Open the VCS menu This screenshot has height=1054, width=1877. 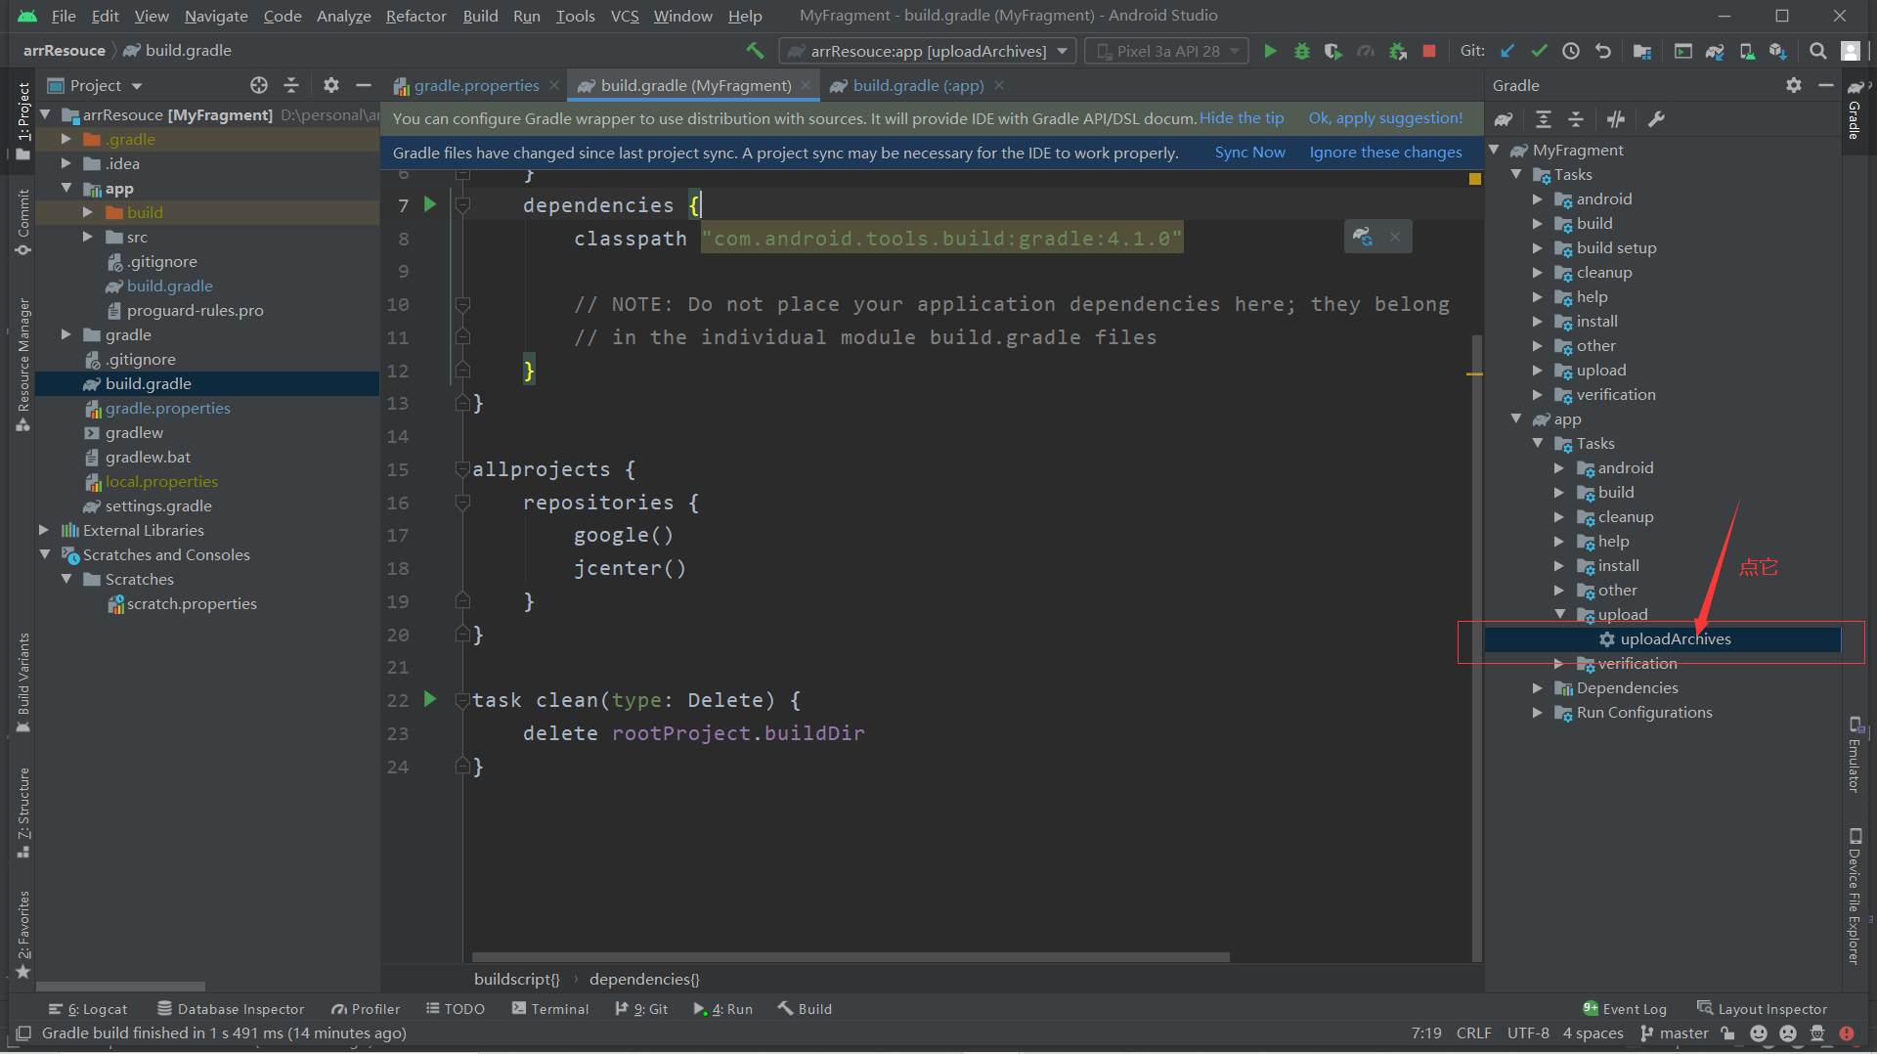point(625,16)
